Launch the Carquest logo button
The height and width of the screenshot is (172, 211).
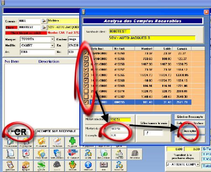[x=73, y=154]
